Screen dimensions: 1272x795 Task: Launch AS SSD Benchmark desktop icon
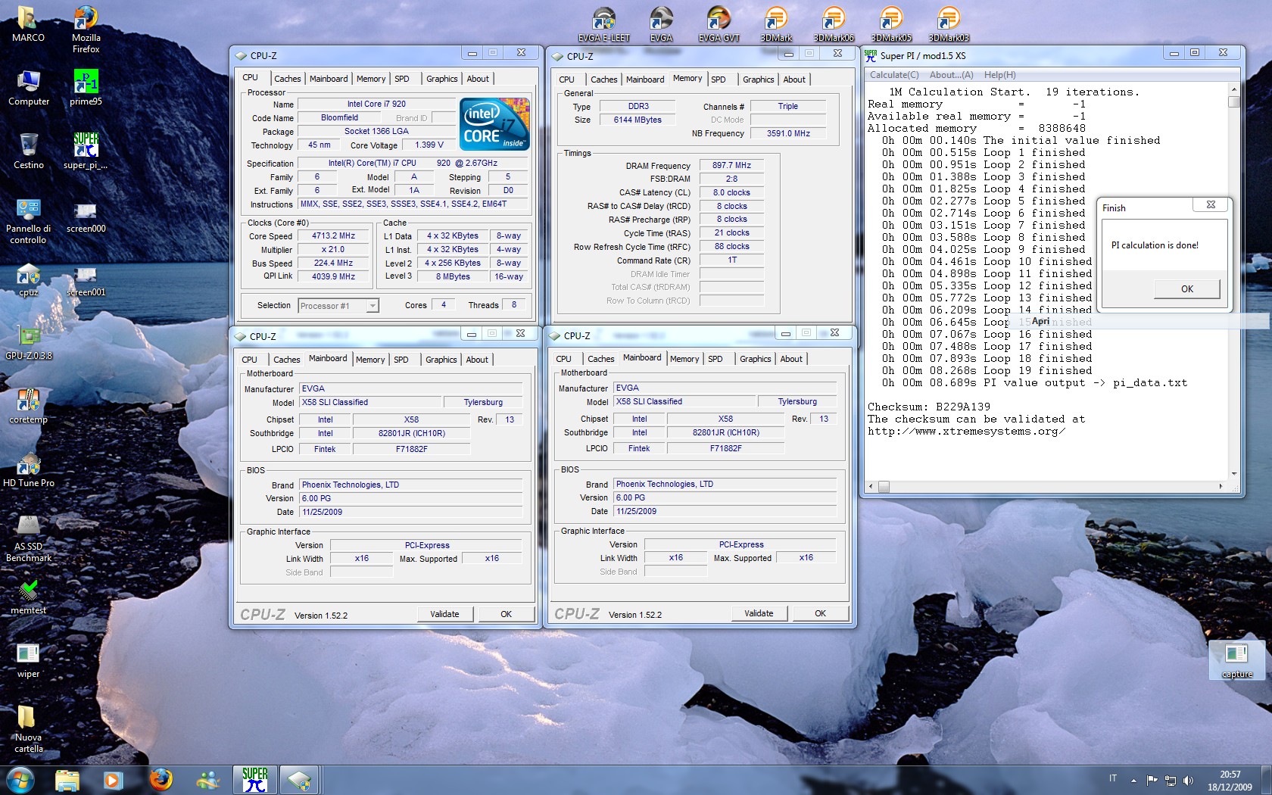point(28,539)
